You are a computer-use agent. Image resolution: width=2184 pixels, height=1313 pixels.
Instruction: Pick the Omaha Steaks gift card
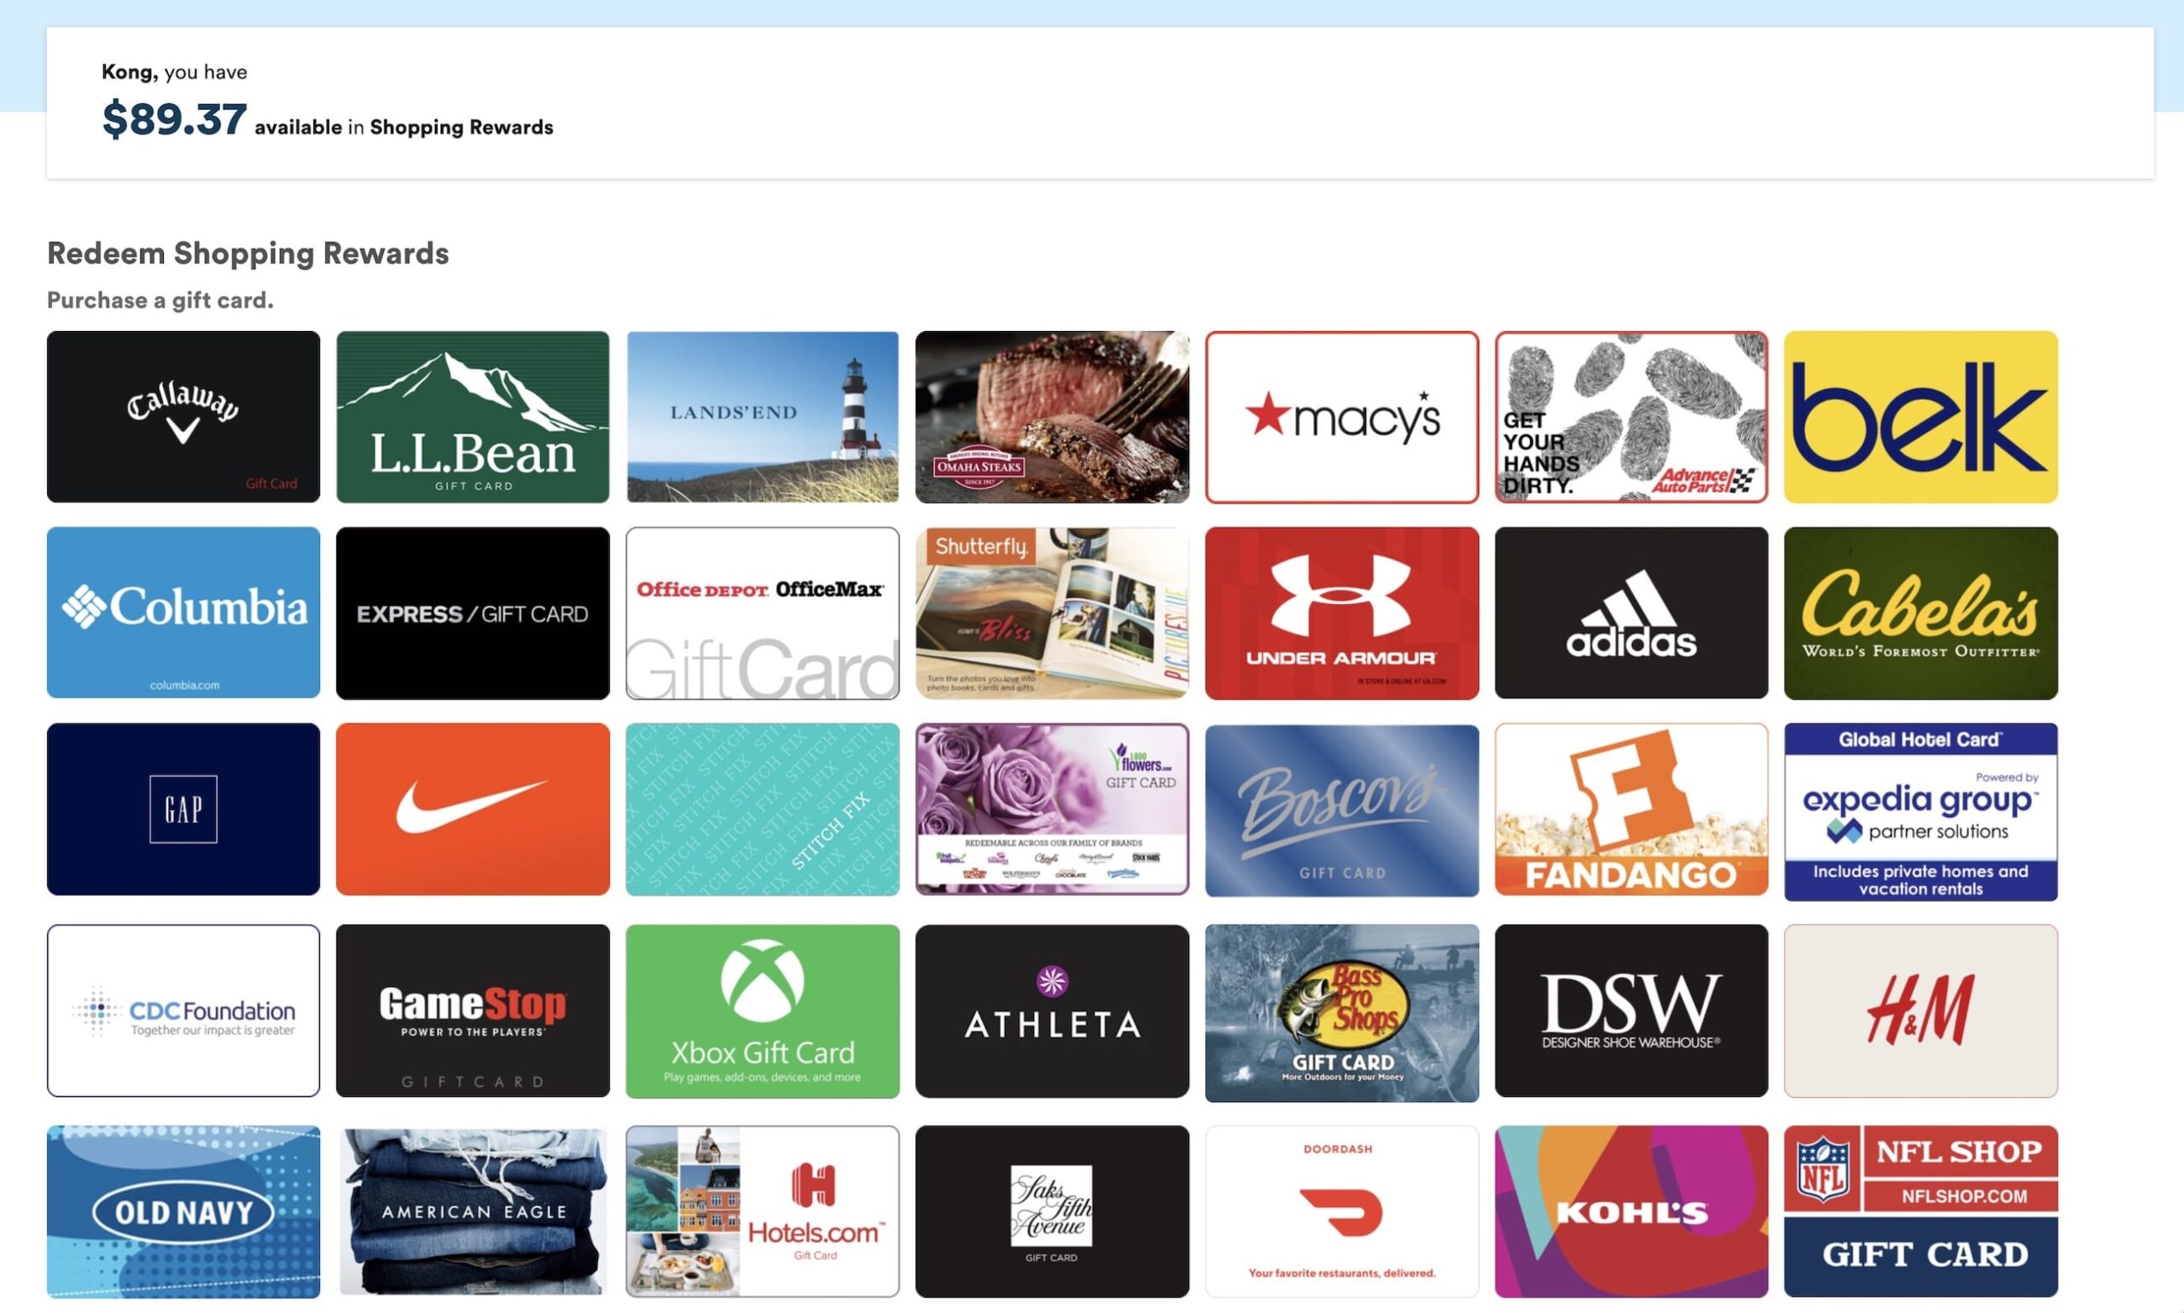pos(1052,416)
